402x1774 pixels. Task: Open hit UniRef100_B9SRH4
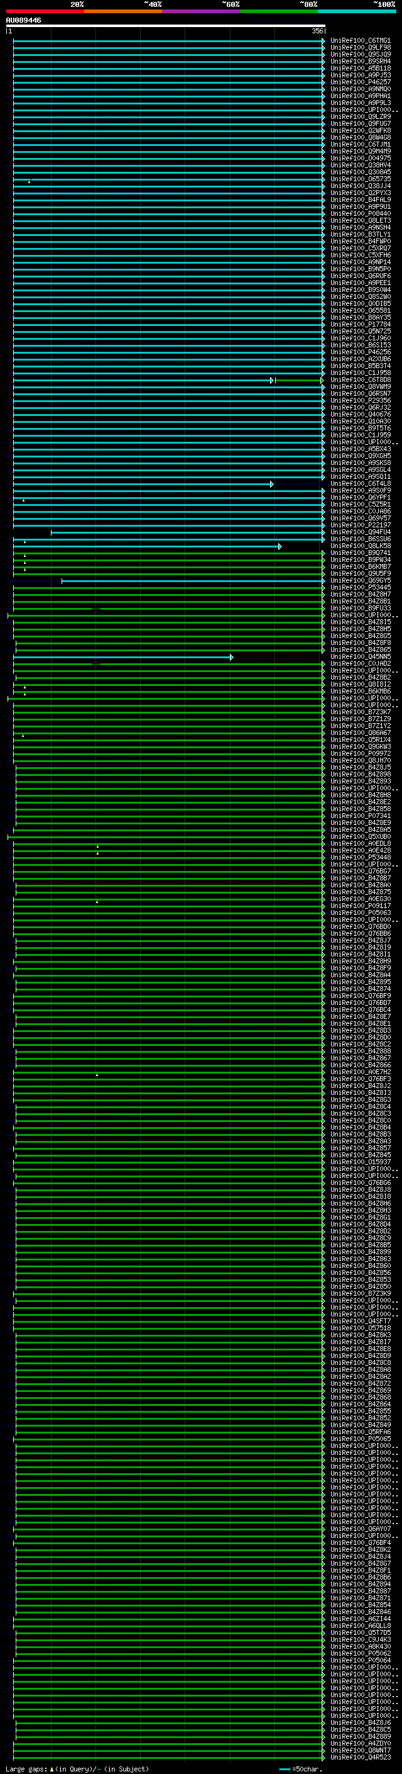coord(361,61)
